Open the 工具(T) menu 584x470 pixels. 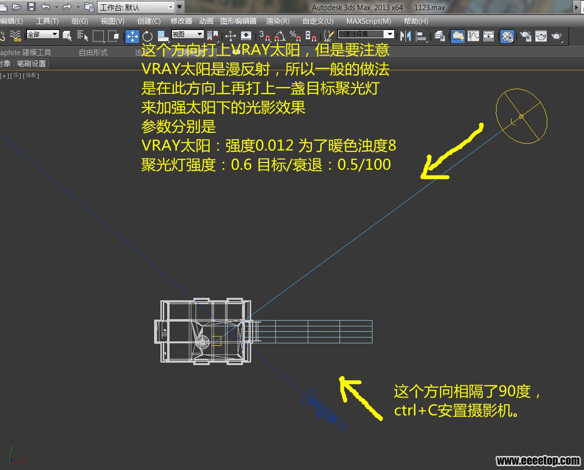(x=47, y=21)
